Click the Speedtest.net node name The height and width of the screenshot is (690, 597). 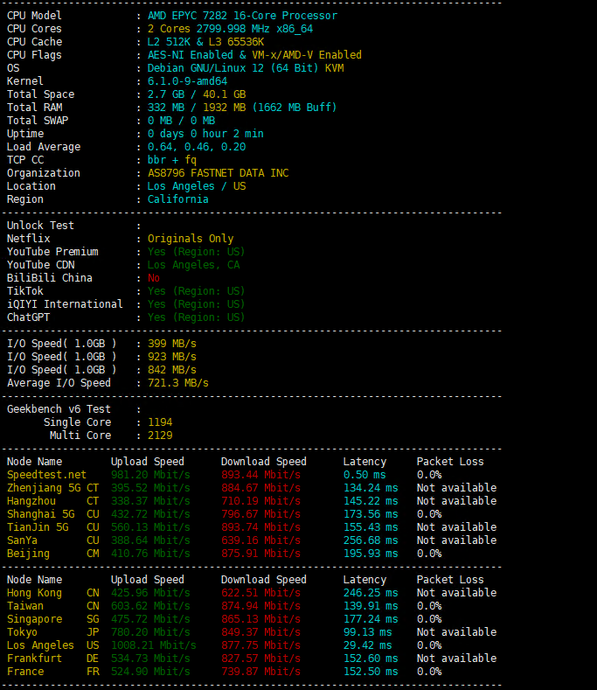pyautogui.click(x=47, y=475)
